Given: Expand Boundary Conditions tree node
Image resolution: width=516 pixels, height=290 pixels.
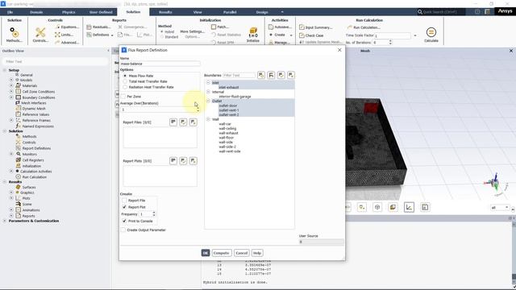Looking at the screenshot, I should (x=11, y=97).
